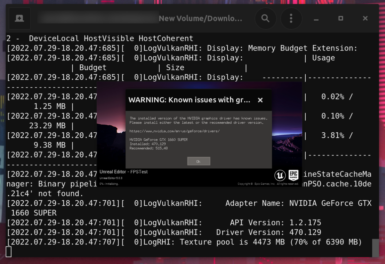Click the NVIDIA geforce drivers URL
The height and width of the screenshot is (264, 385).
[x=175, y=131]
